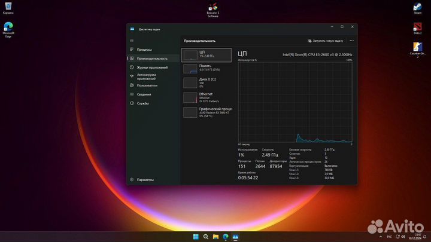Select the Производительность sidebar item
This screenshot has height=242, width=431.
pyautogui.click(x=152, y=59)
